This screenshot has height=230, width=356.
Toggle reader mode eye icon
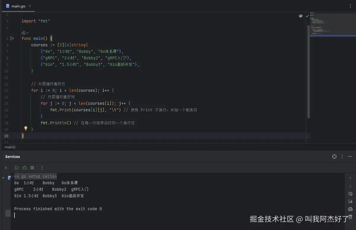(301, 16)
